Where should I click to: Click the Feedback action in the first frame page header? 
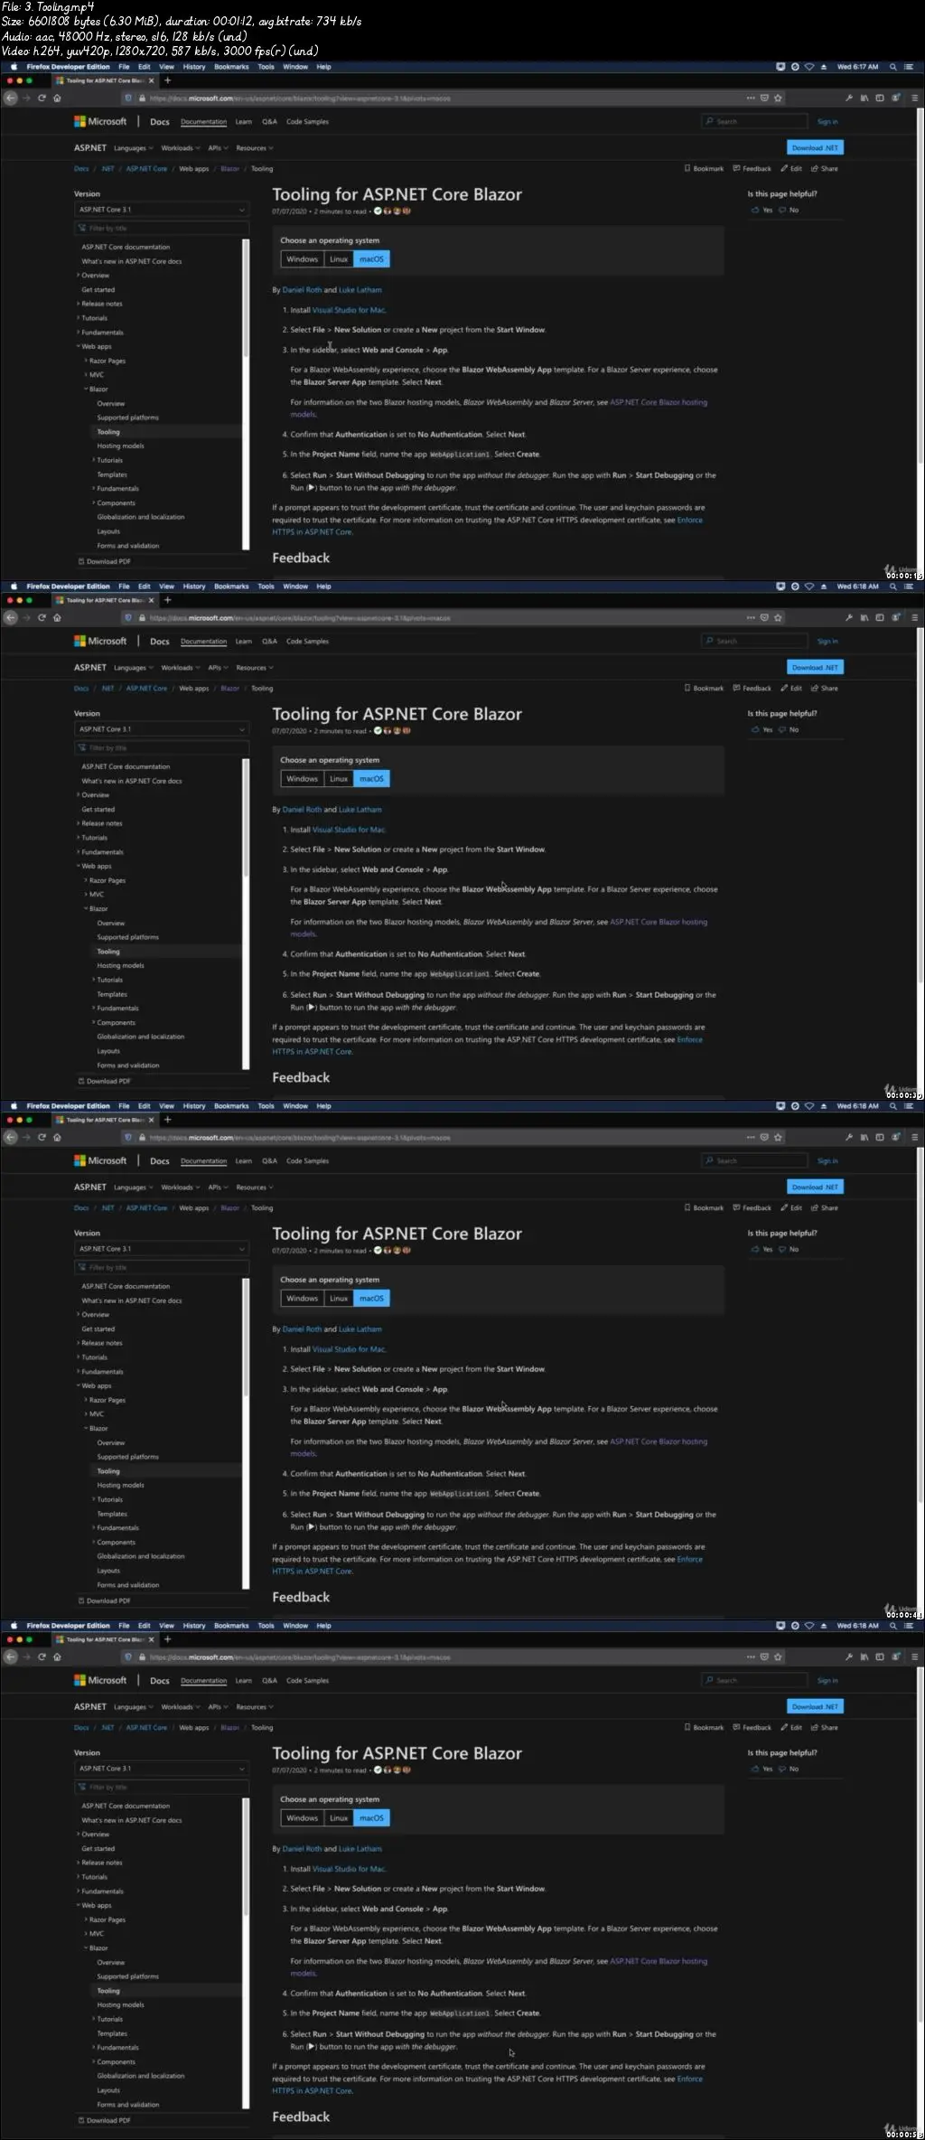(752, 168)
